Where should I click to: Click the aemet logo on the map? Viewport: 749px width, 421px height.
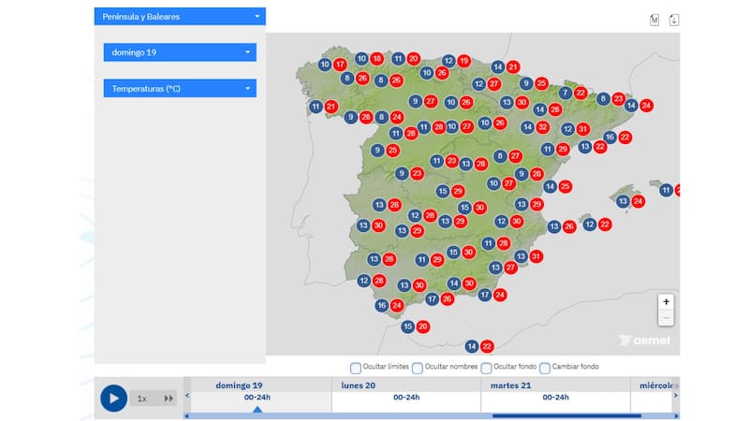click(644, 341)
